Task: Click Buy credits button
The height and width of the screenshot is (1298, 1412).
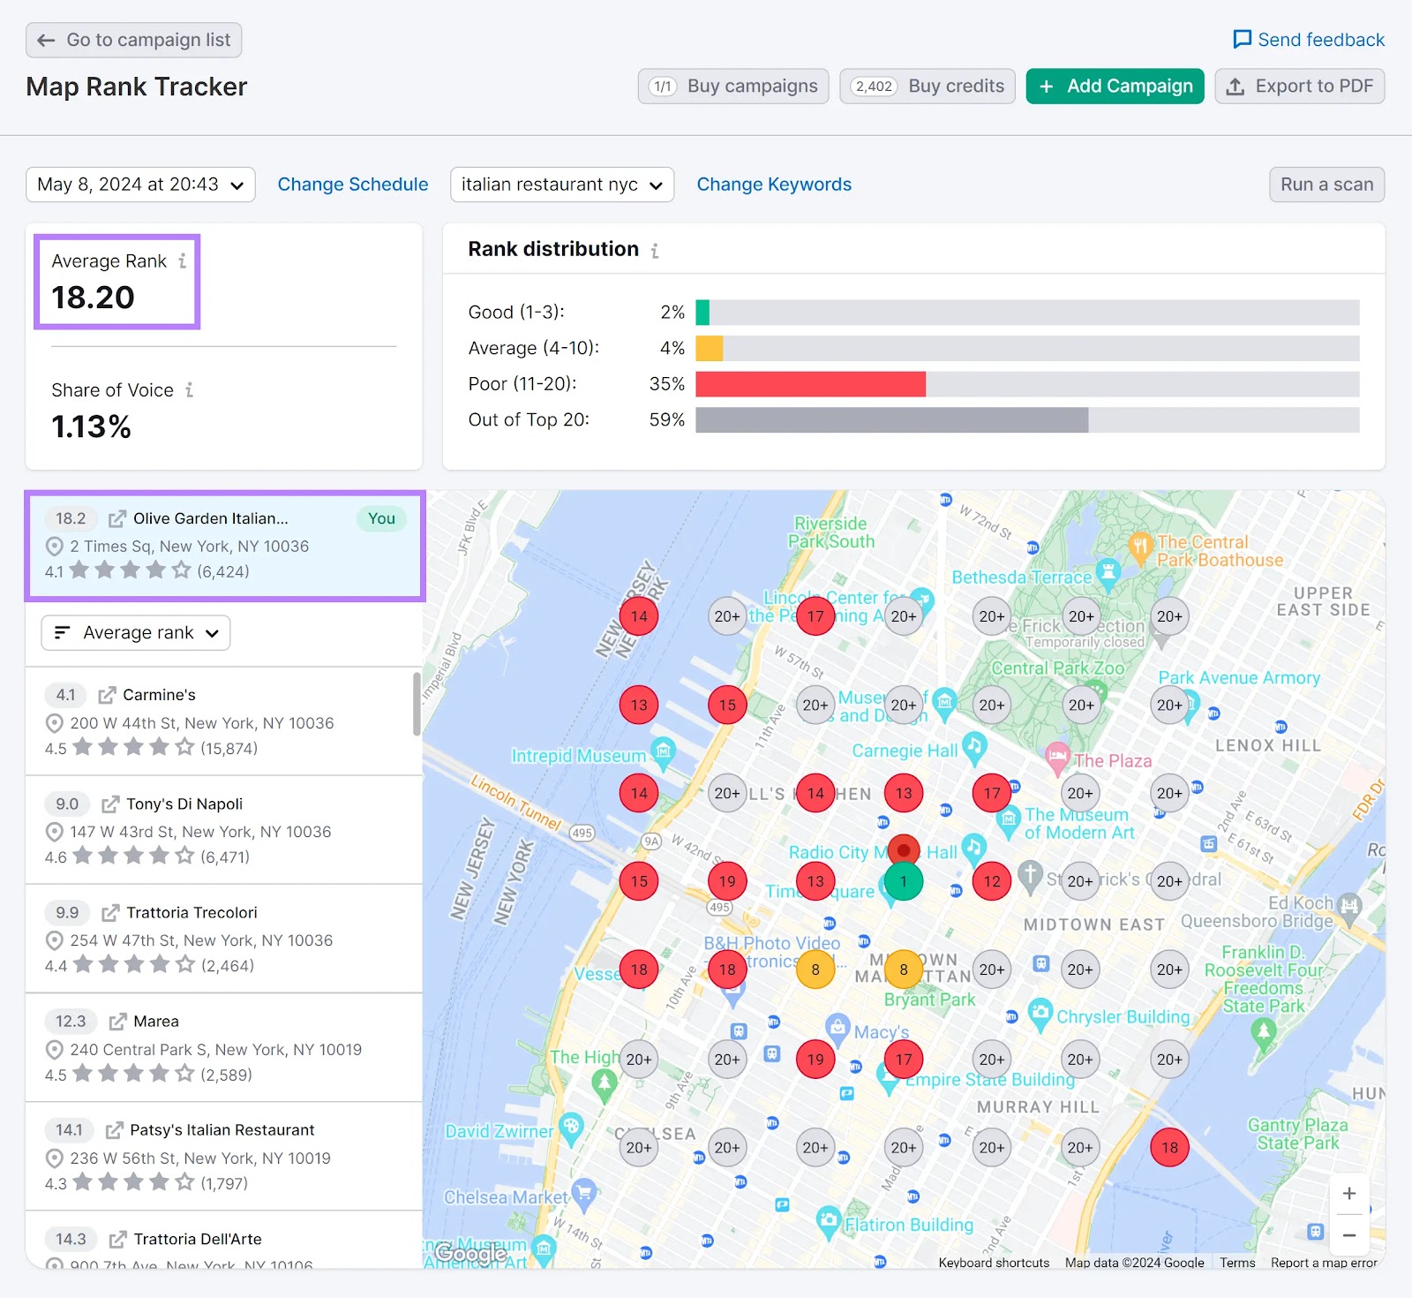Action: click(928, 86)
